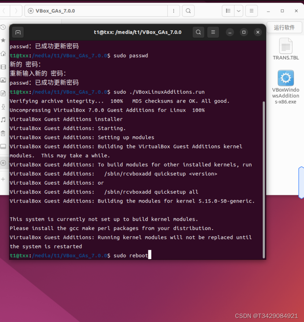Open Music folder in Files sidebar
304x322 pixels.
pos(3,120)
